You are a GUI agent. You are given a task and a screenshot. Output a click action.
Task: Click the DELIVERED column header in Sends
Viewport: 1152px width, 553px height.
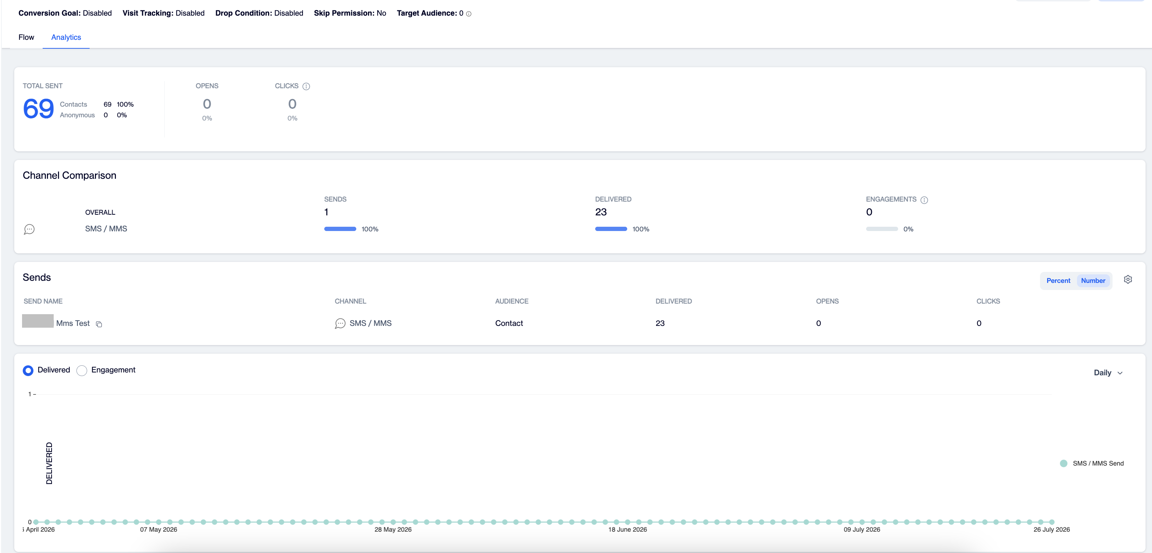pyautogui.click(x=673, y=301)
